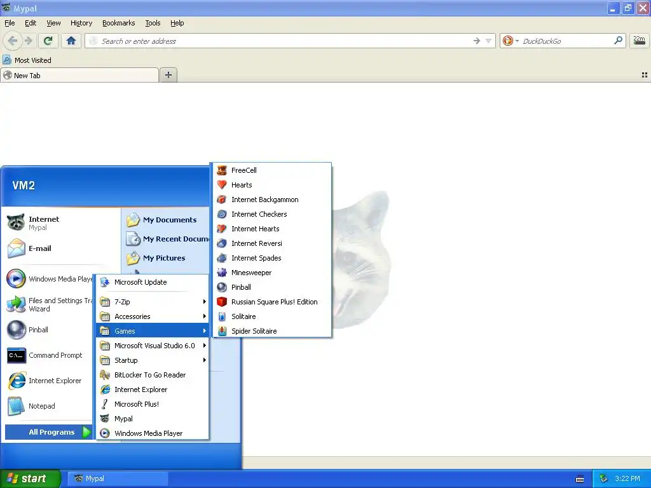Click the browser Reload button
651x488 pixels.
(x=48, y=41)
